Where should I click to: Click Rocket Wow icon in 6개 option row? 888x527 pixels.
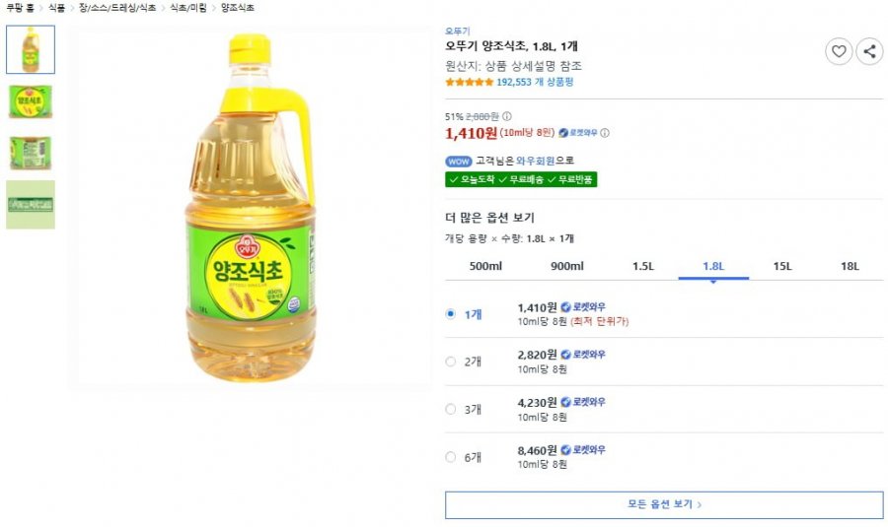tap(565, 450)
